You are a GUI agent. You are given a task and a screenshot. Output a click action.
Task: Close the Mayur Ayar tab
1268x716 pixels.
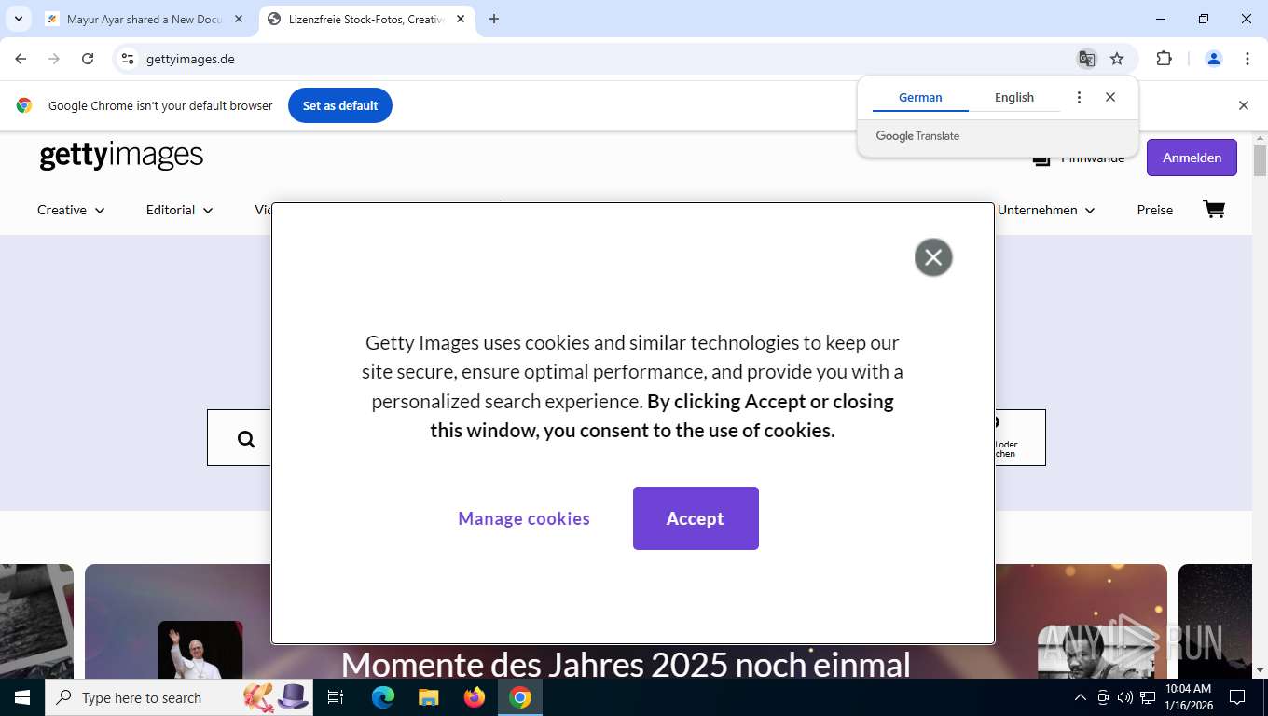click(x=240, y=19)
